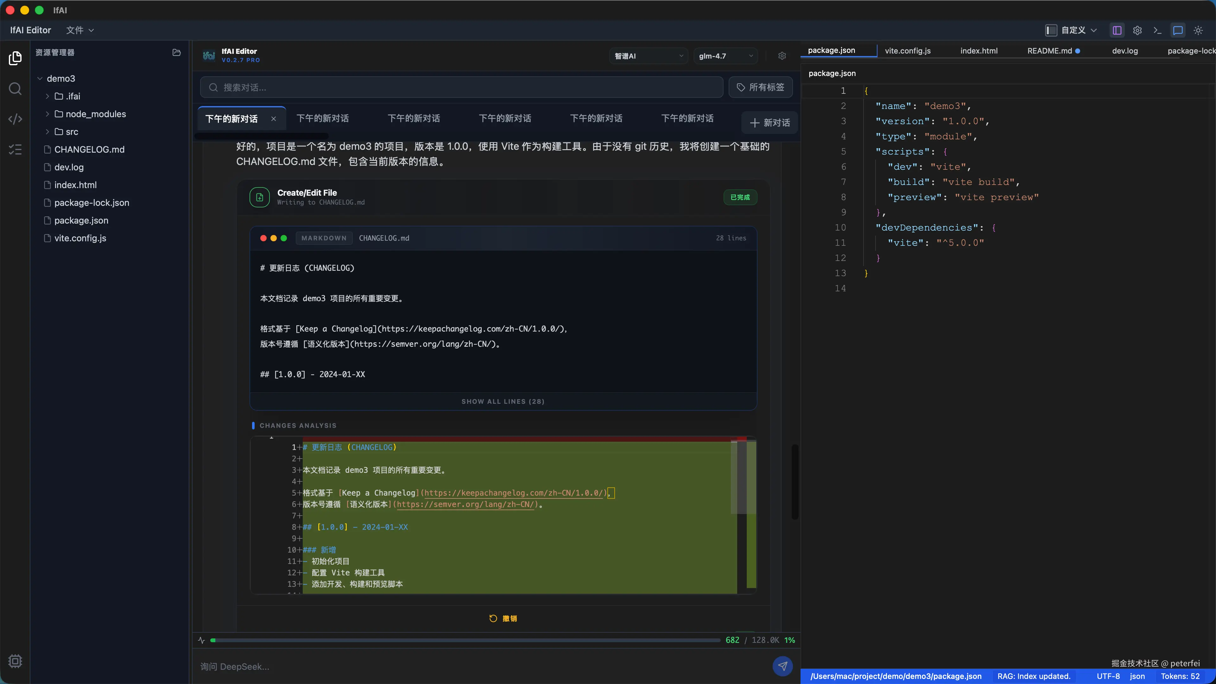Click the 新对话 new chat button
Viewport: 1216px width, 684px height.
click(x=769, y=123)
